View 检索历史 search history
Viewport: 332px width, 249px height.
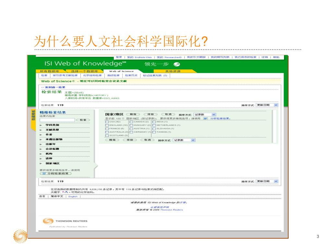[x=131, y=75]
